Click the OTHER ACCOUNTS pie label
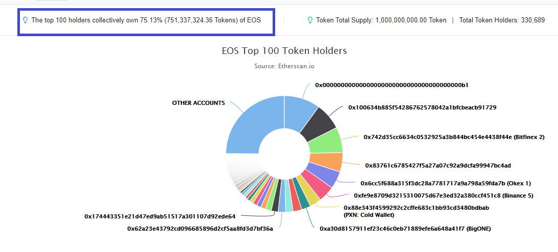 pyautogui.click(x=199, y=103)
